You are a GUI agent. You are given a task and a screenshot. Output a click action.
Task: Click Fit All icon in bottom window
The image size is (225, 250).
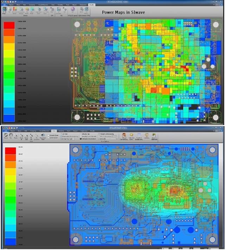tap(31, 137)
